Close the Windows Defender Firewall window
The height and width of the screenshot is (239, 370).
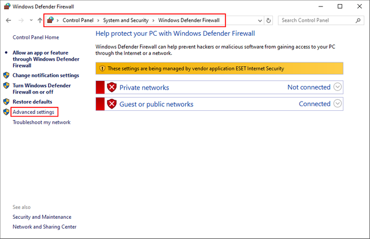coord(360,6)
